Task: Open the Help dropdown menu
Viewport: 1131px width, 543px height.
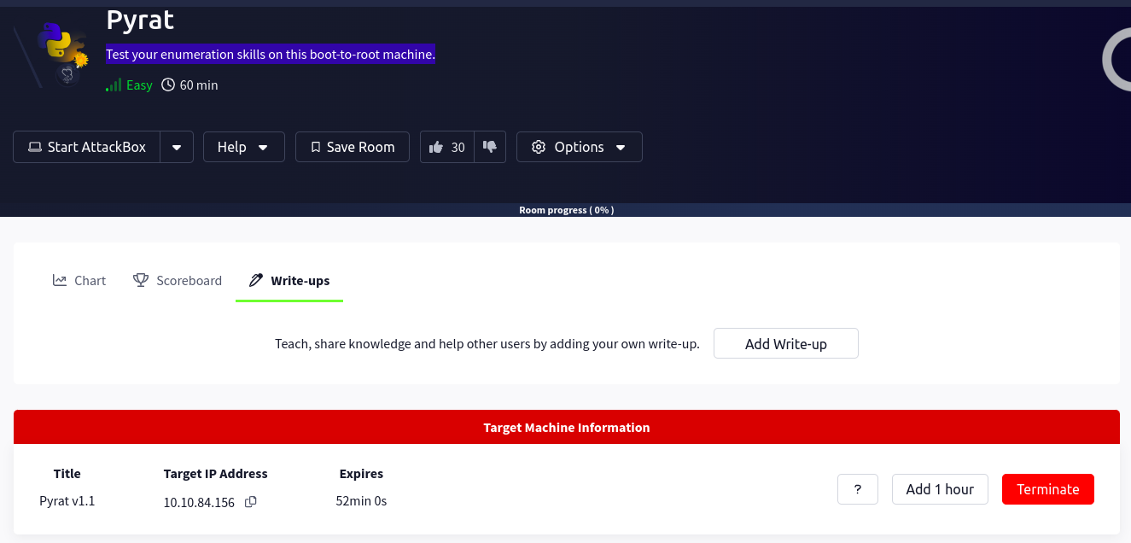Action: tap(243, 147)
